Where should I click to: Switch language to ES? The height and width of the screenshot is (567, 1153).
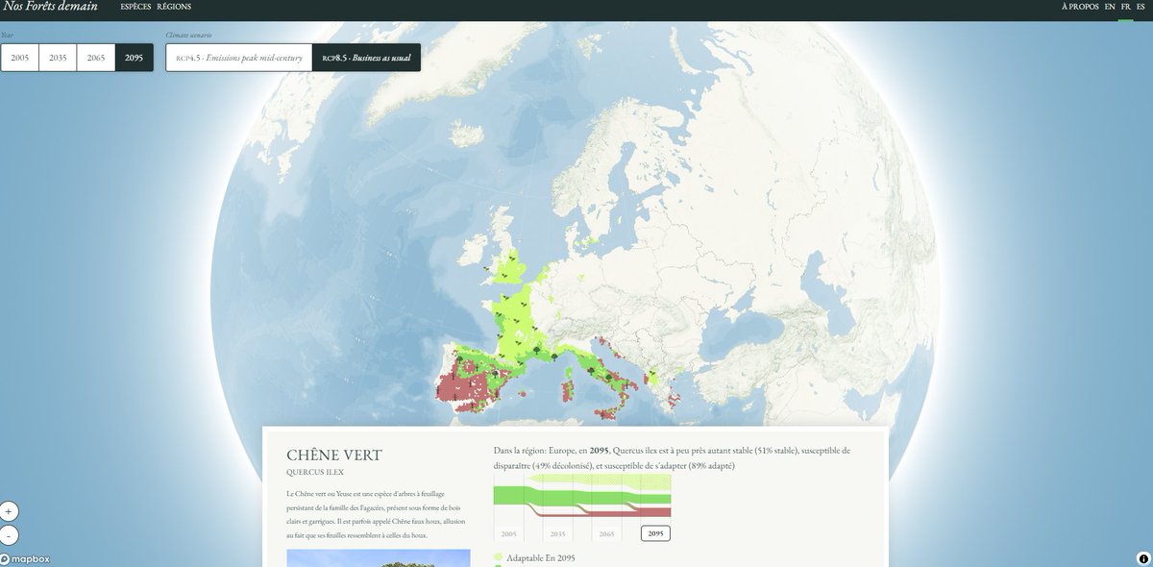(1141, 7)
